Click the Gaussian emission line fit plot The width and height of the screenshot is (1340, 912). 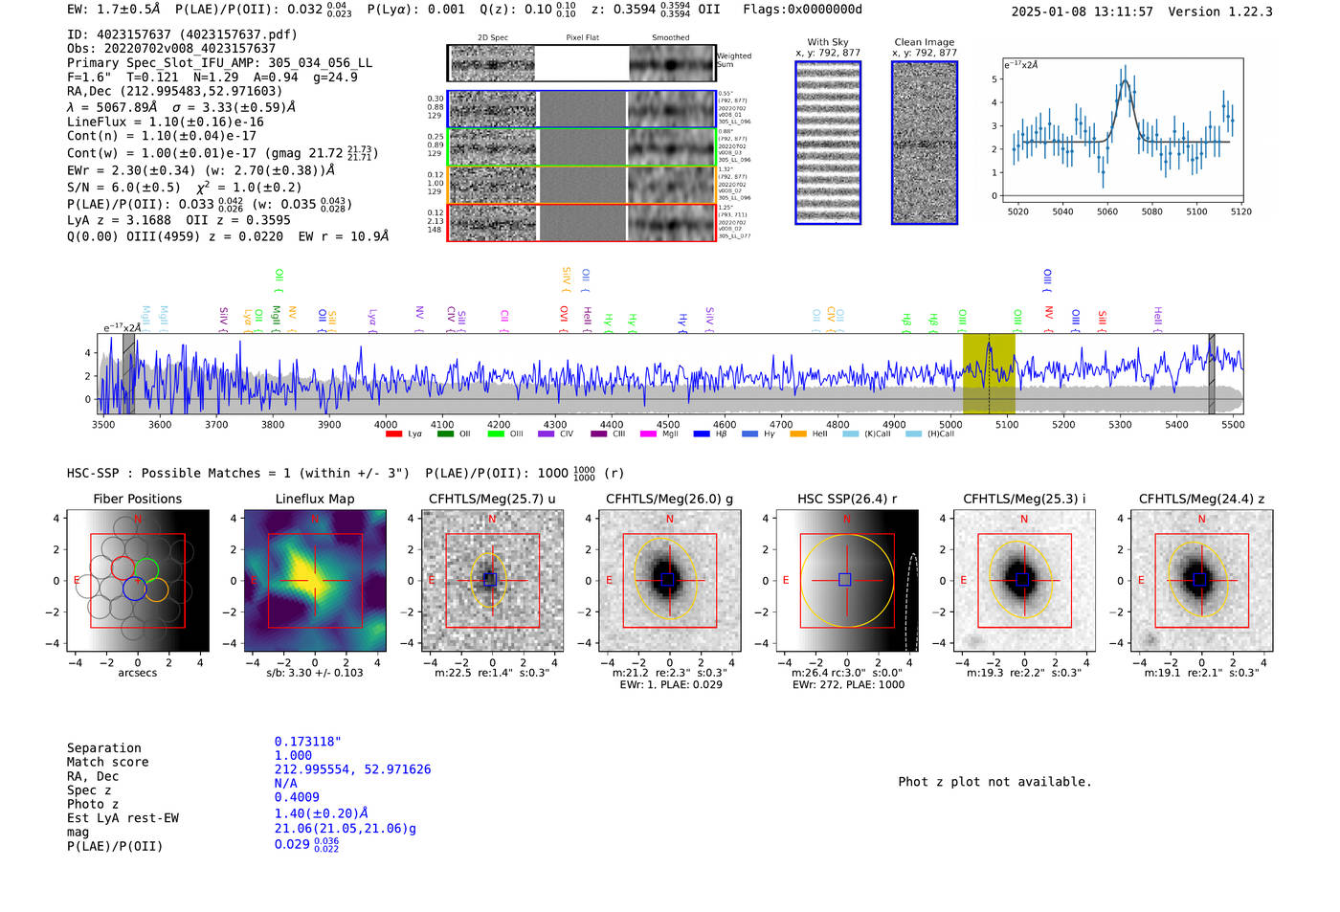coord(1122,130)
